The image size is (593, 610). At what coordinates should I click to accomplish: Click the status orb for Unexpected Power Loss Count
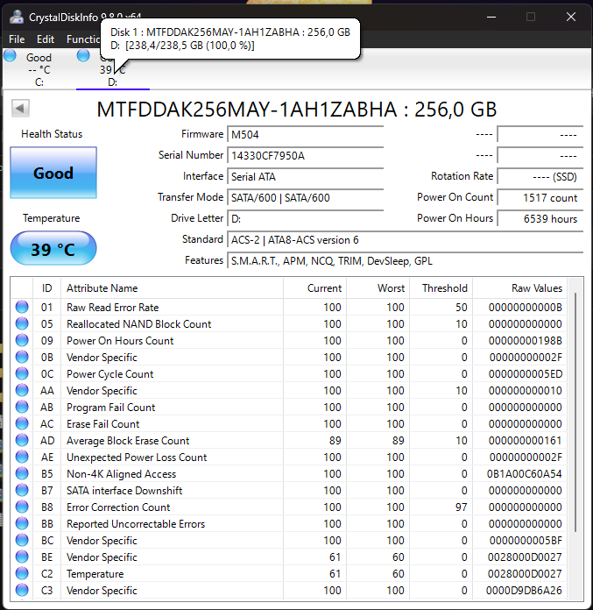click(22, 457)
